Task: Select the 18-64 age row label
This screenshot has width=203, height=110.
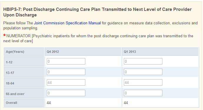Action: point(10,83)
